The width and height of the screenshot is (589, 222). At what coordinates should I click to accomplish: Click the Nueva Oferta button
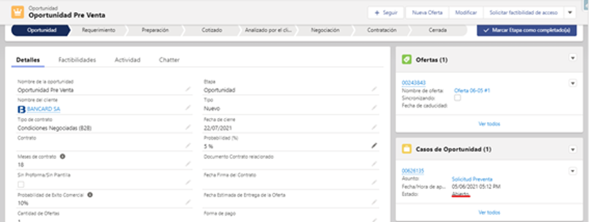click(427, 12)
